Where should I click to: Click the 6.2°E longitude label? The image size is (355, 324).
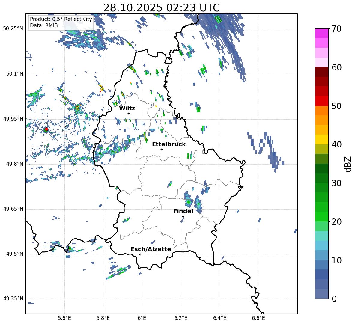tap(181, 318)
